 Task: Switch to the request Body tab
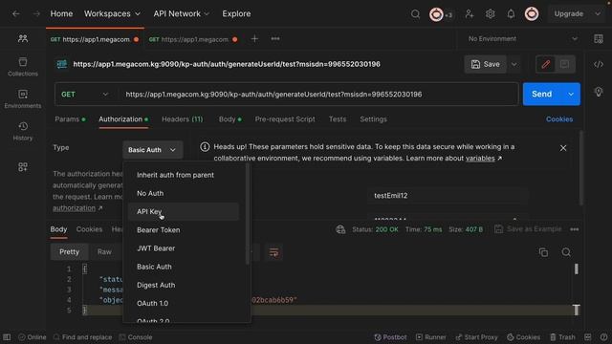[229, 119]
